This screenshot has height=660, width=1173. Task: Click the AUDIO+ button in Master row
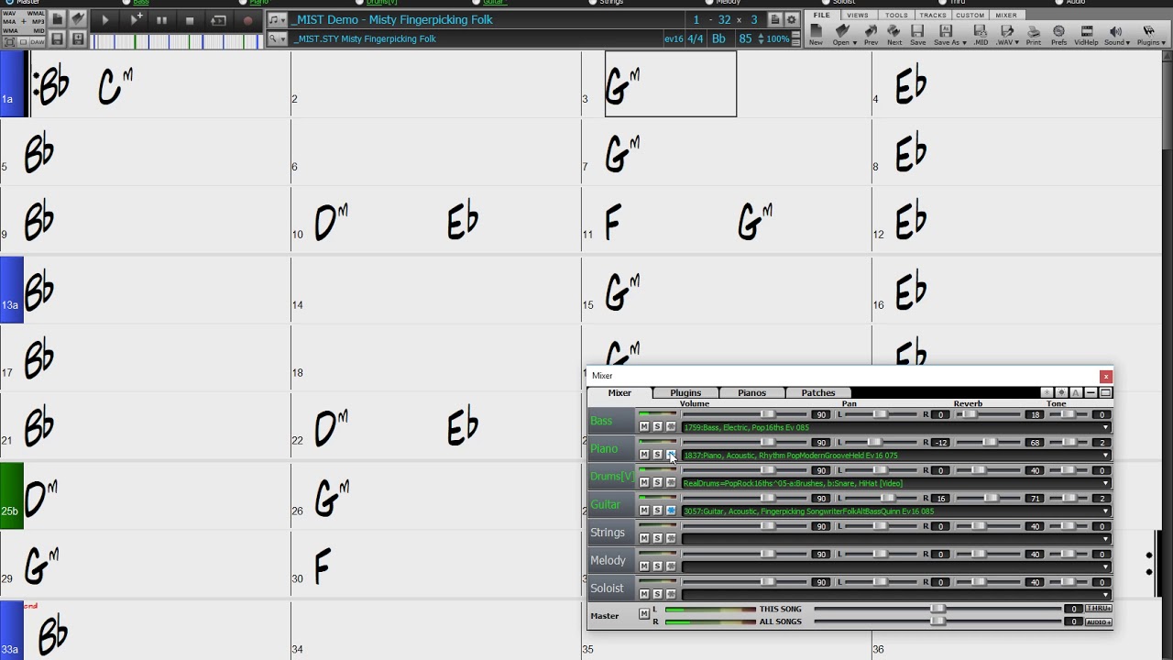[x=1099, y=621]
